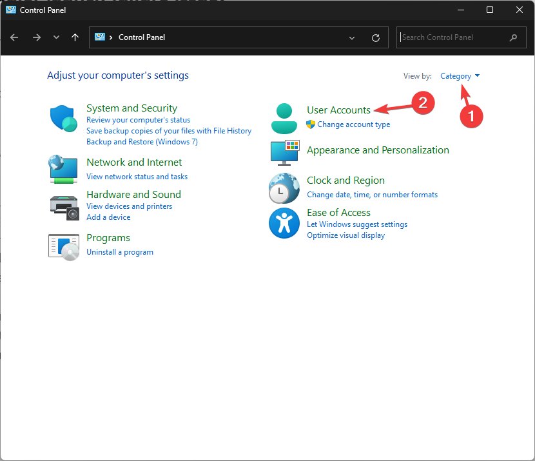Image resolution: width=535 pixels, height=461 pixels.
Task: Open Network and Internet globe icon
Action: [x=63, y=170]
